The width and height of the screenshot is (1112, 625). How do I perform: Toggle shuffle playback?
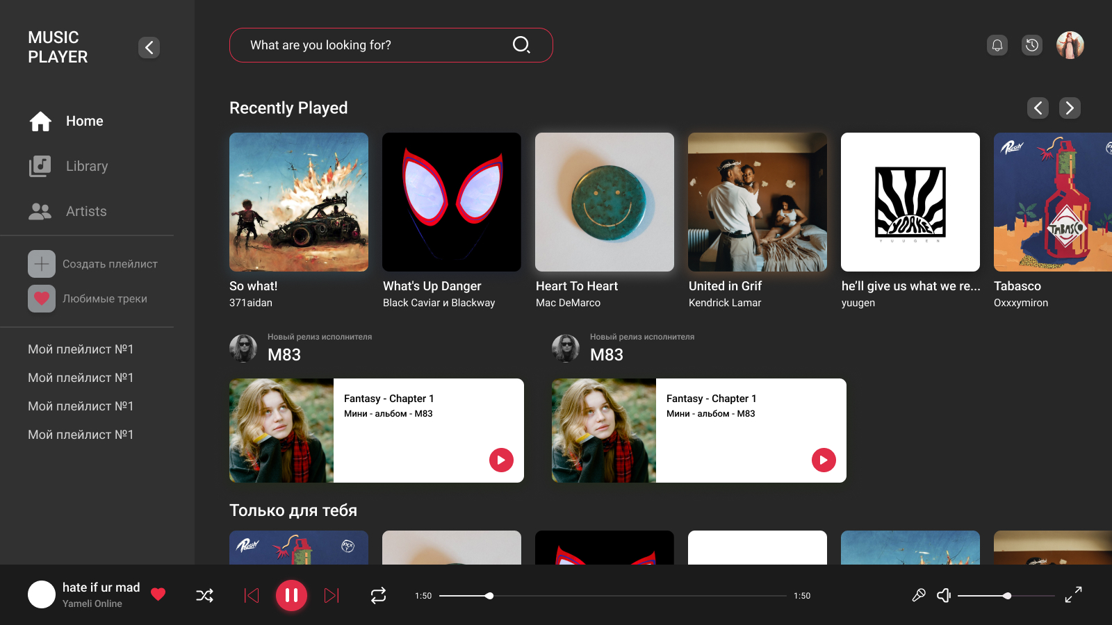pyautogui.click(x=205, y=595)
